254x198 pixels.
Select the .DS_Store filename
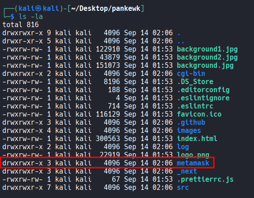195,82
